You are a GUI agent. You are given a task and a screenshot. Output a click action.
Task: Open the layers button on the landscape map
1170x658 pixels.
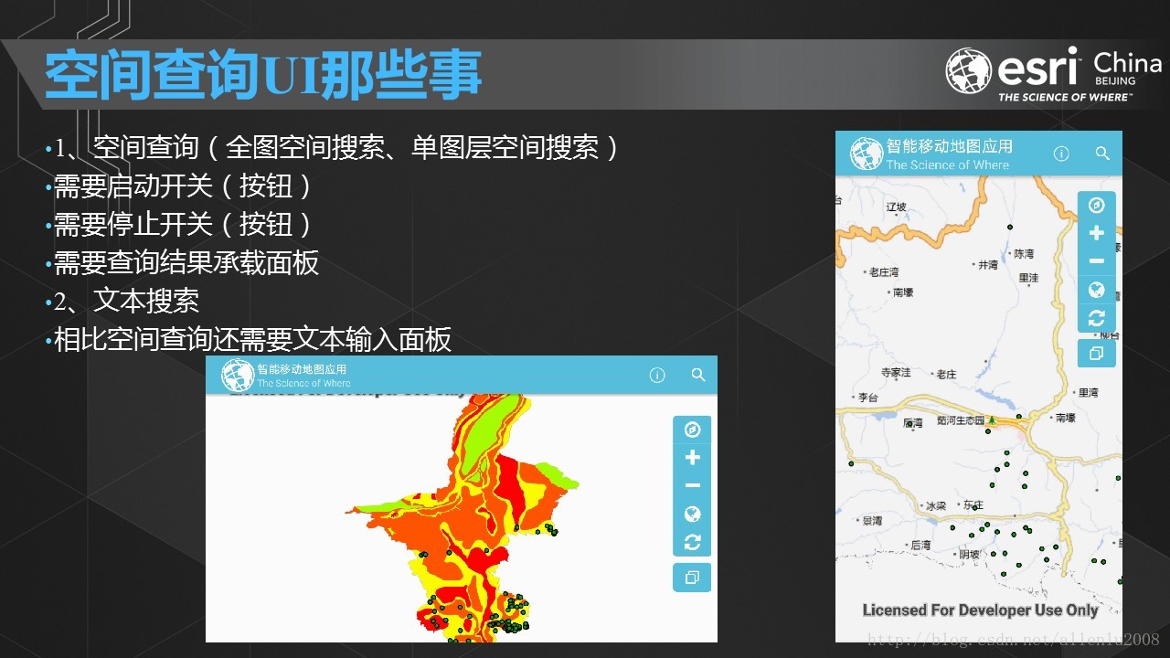(x=692, y=578)
